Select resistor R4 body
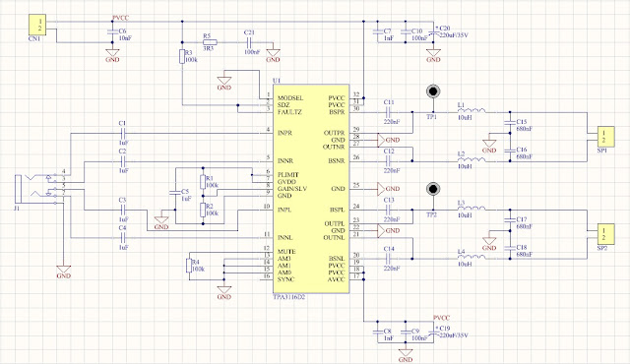 pos(189,266)
